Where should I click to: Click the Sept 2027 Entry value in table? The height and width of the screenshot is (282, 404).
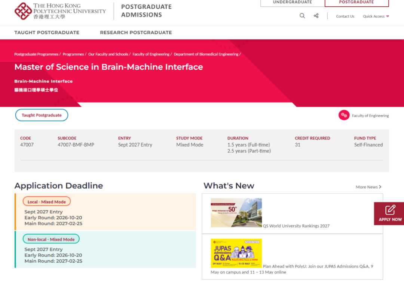[135, 145]
